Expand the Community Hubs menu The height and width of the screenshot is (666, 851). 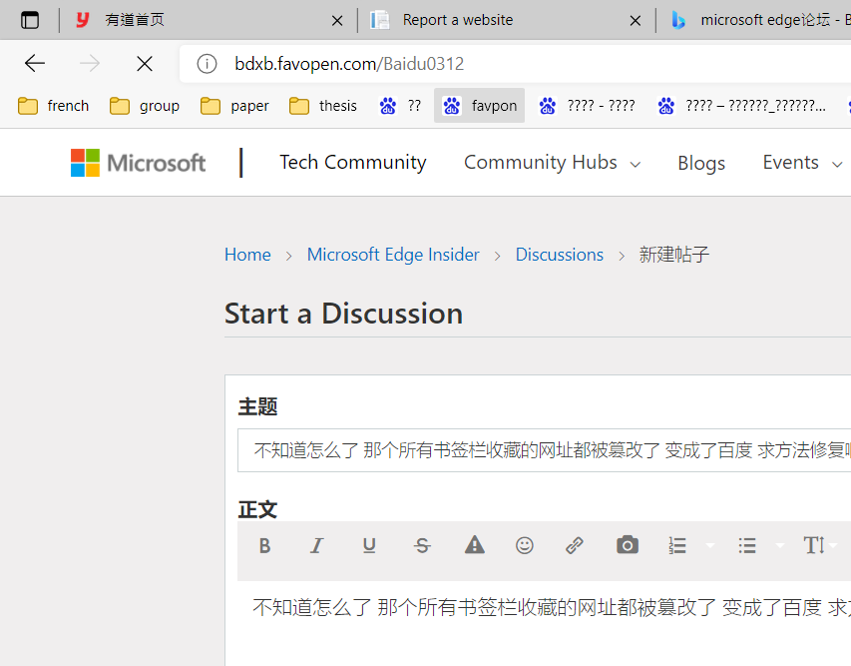tap(553, 163)
